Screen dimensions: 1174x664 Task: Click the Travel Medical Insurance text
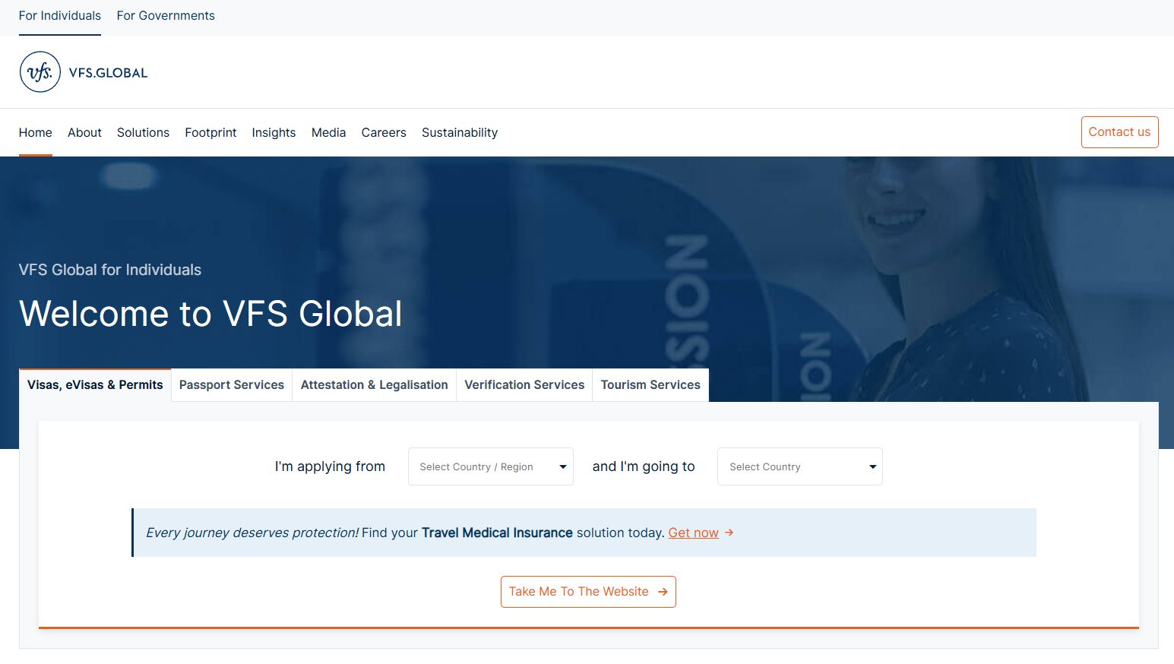(x=497, y=533)
